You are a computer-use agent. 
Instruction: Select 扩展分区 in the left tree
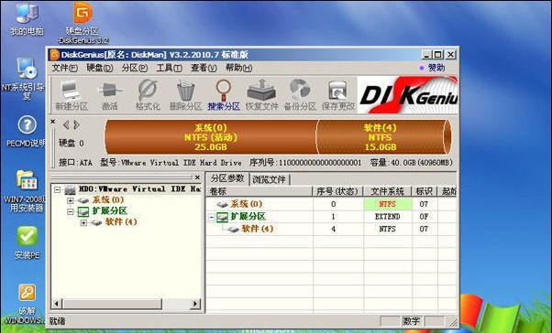109,211
